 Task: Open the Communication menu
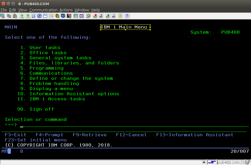click(x=43, y=10)
